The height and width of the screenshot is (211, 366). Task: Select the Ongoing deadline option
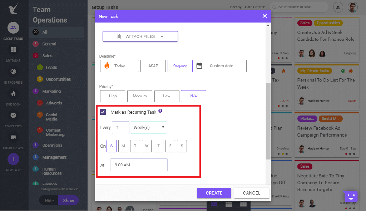(180, 66)
